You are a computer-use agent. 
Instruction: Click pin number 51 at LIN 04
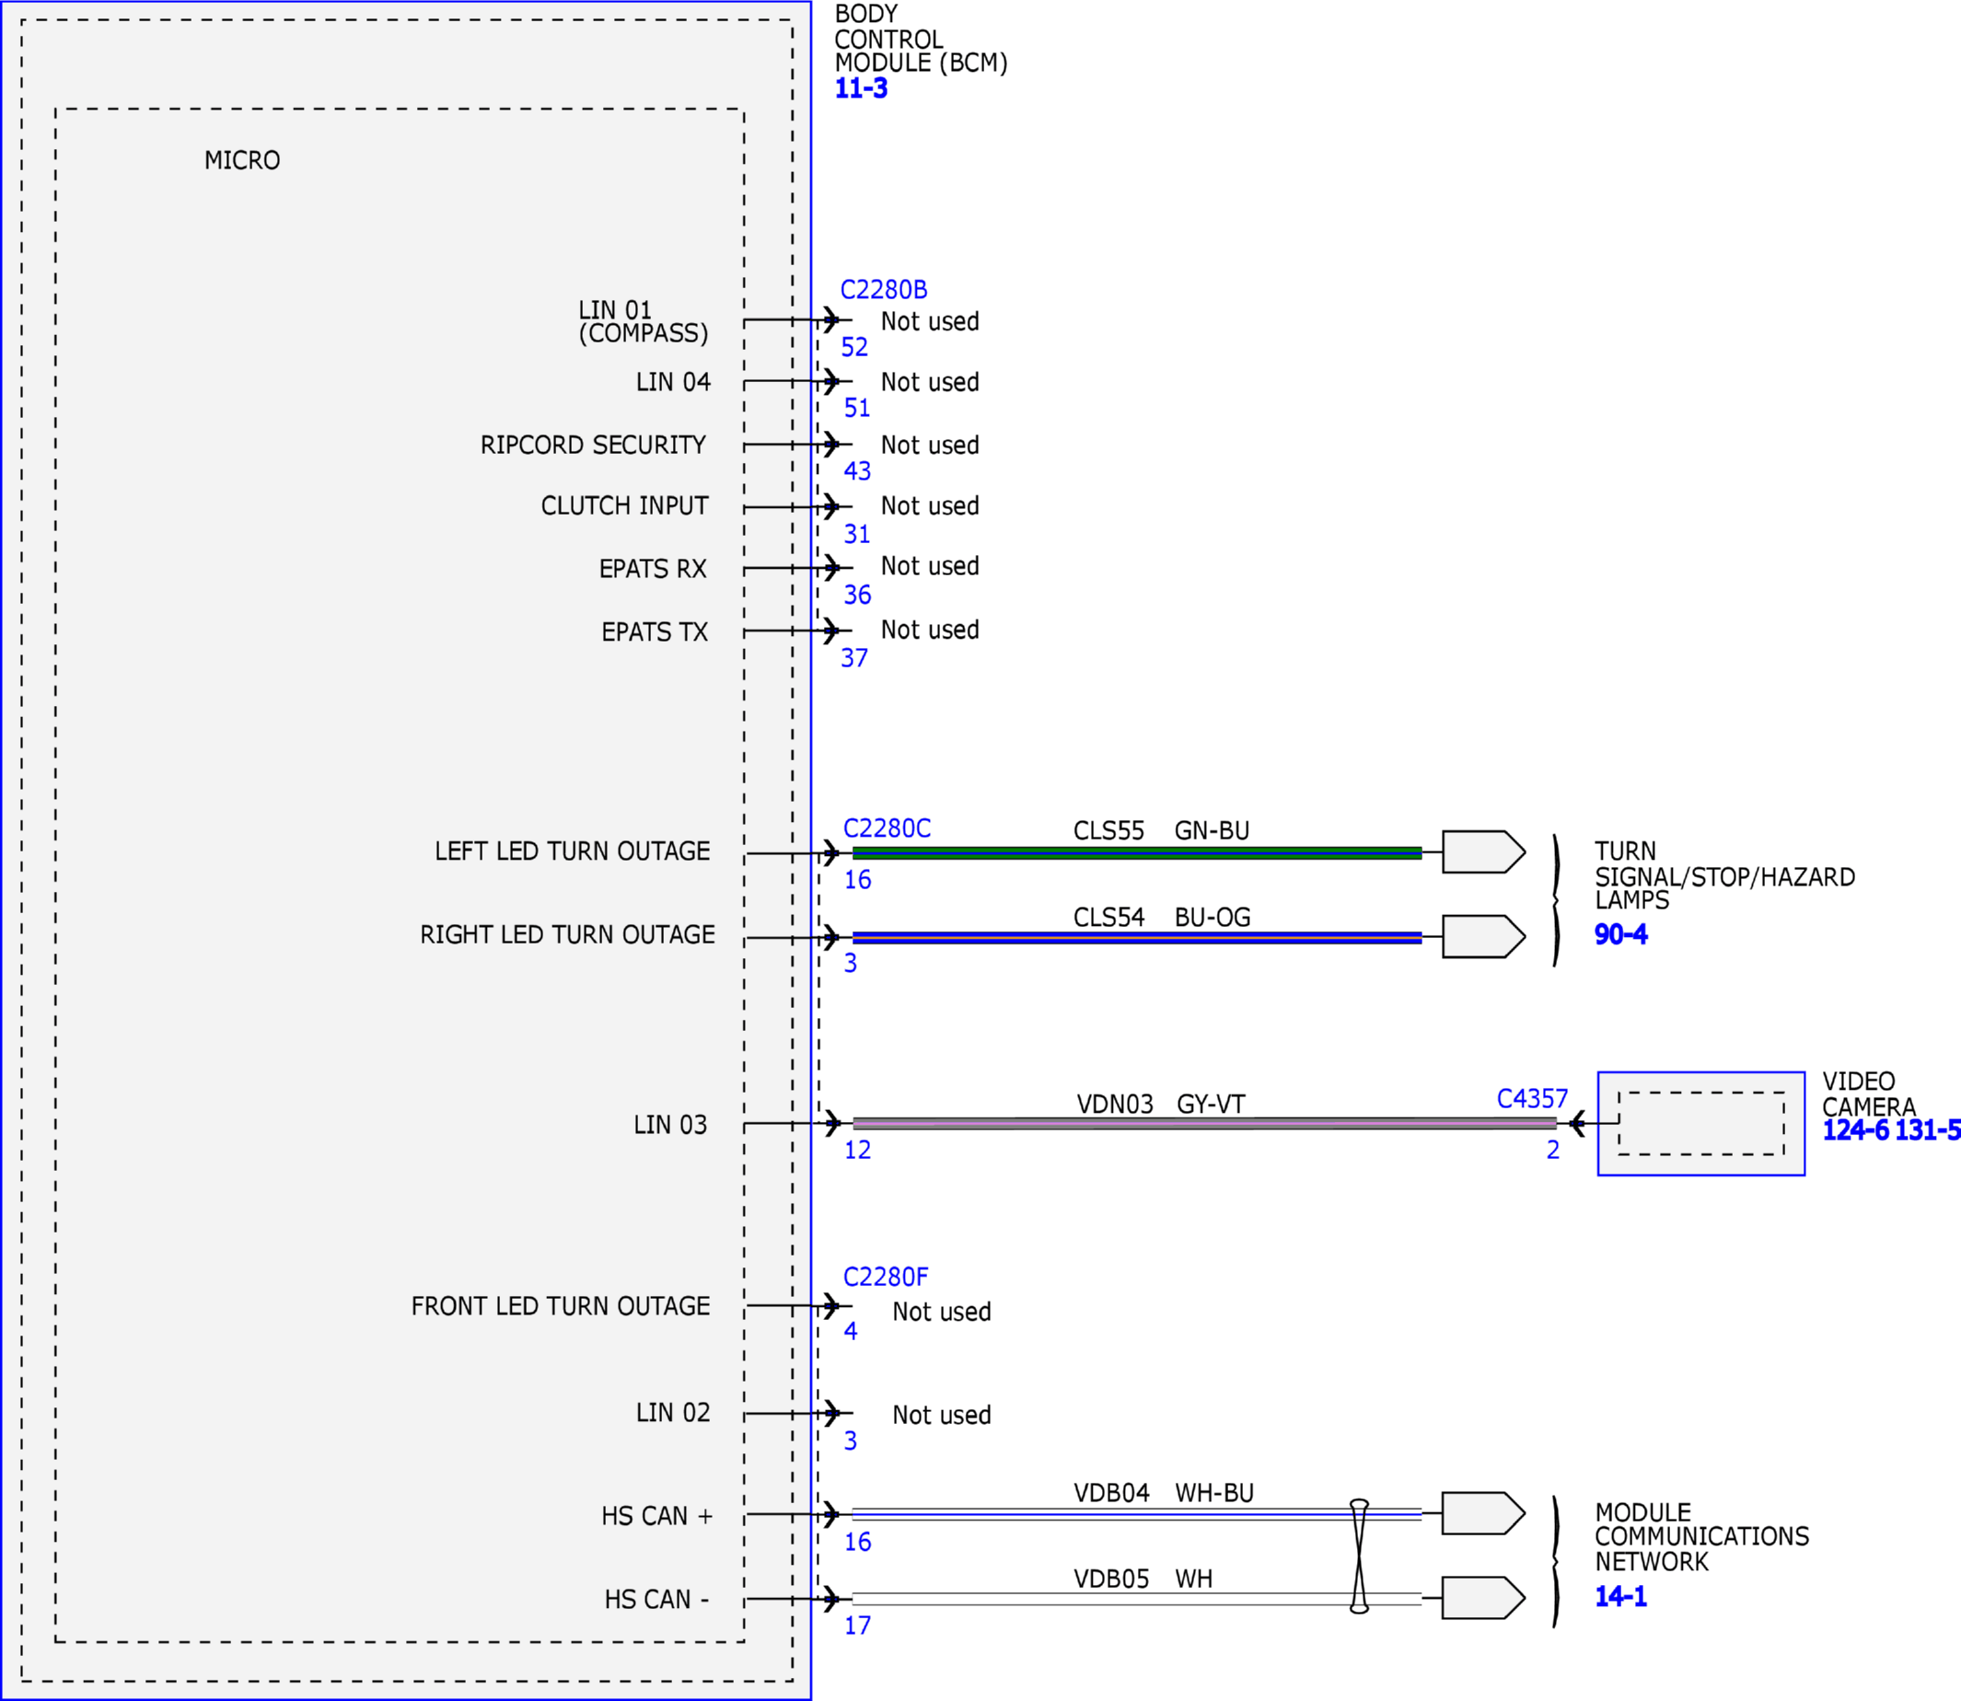click(x=857, y=408)
